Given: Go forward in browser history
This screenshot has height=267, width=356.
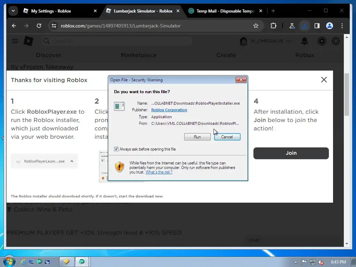Looking at the screenshot, I should (26, 26).
